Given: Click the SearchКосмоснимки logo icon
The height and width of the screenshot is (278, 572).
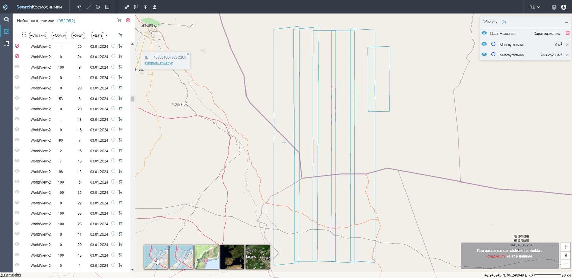Looking at the screenshot, I should (x=5, y=7).
